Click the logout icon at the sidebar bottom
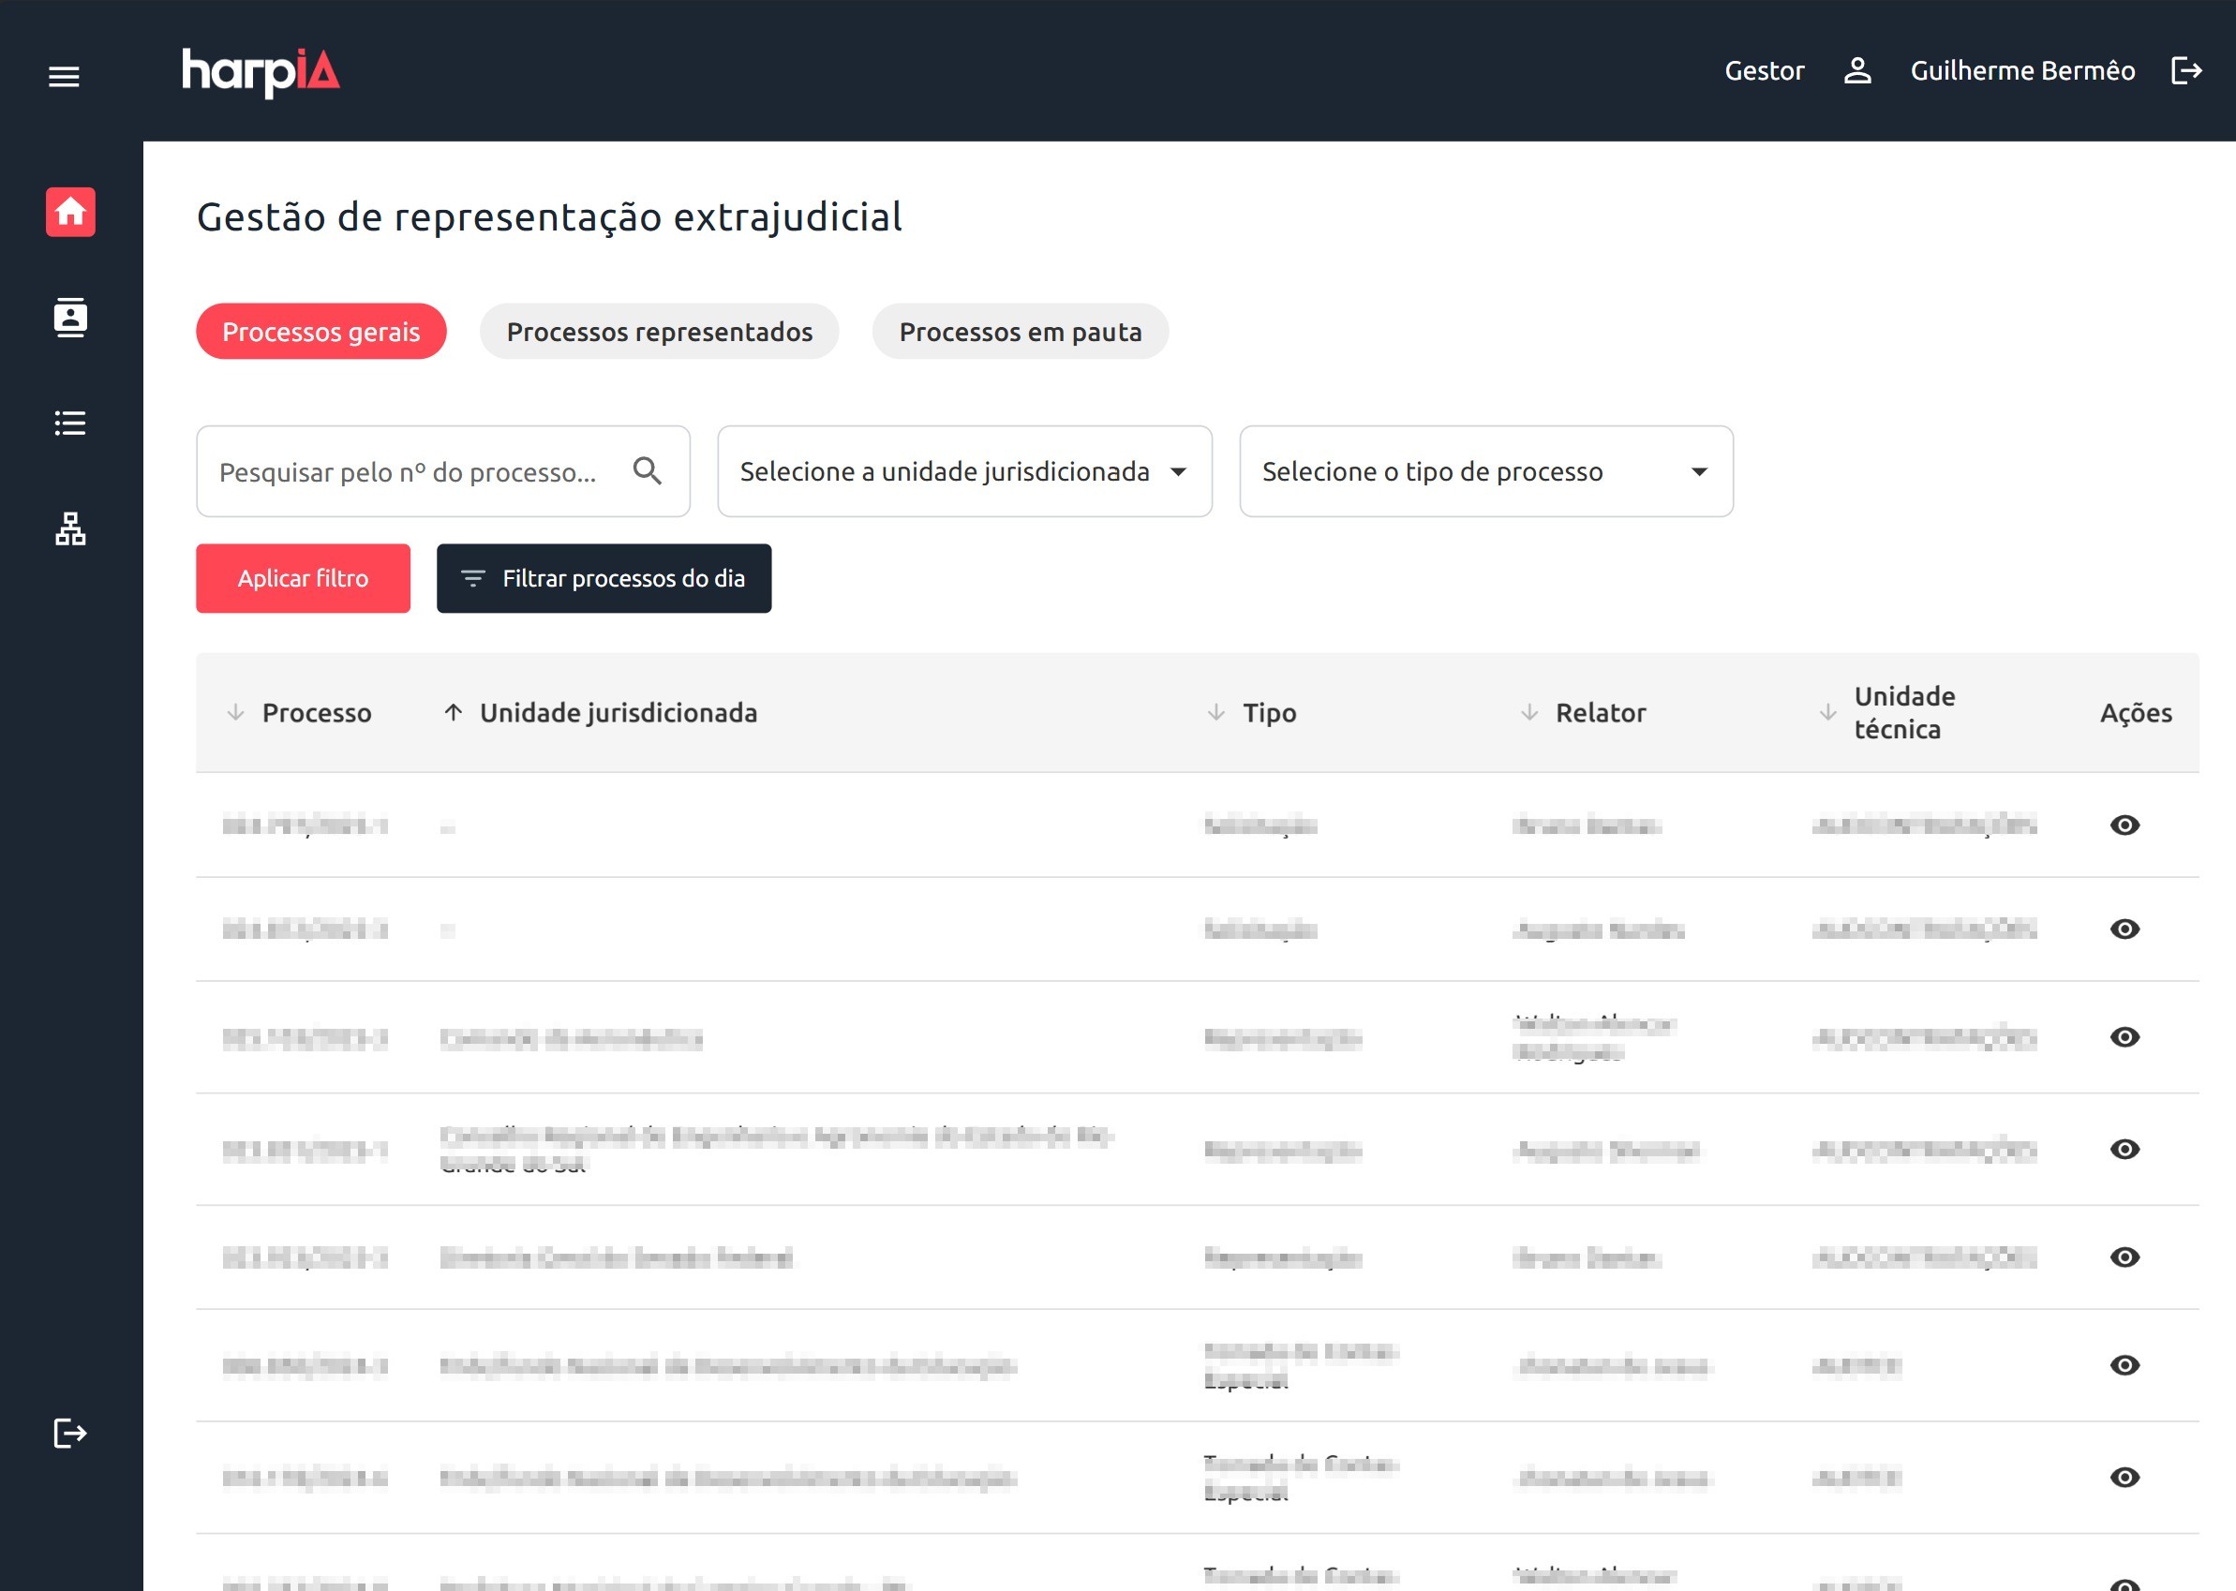 pos(67,1434)
